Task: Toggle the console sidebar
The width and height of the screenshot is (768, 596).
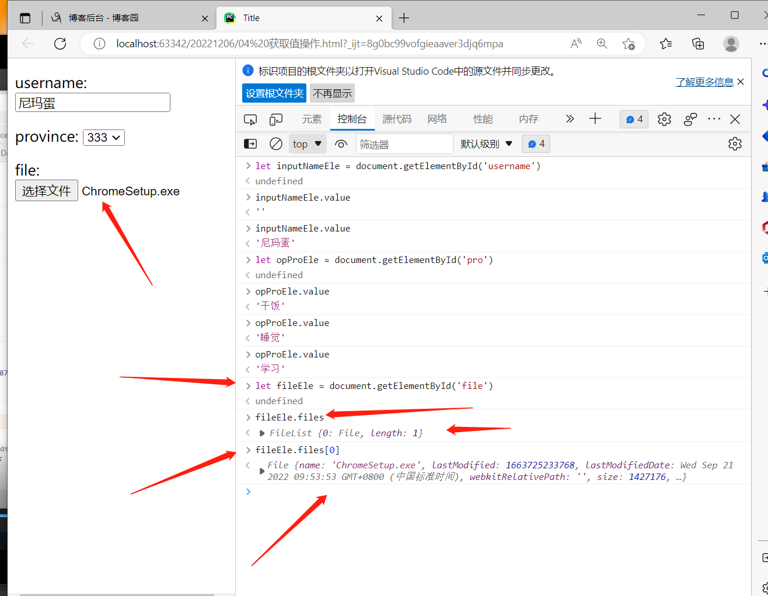Action: (x=250, y=144)
